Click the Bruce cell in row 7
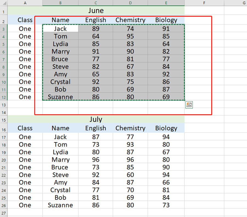247x217 pixels. click(60, 59)
